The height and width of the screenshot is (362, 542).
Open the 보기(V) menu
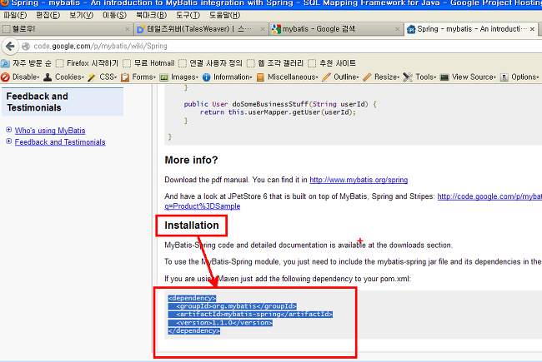pos(81,16)
